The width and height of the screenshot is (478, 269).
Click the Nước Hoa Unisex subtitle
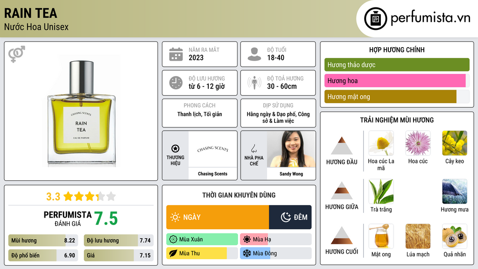(36, 27)
